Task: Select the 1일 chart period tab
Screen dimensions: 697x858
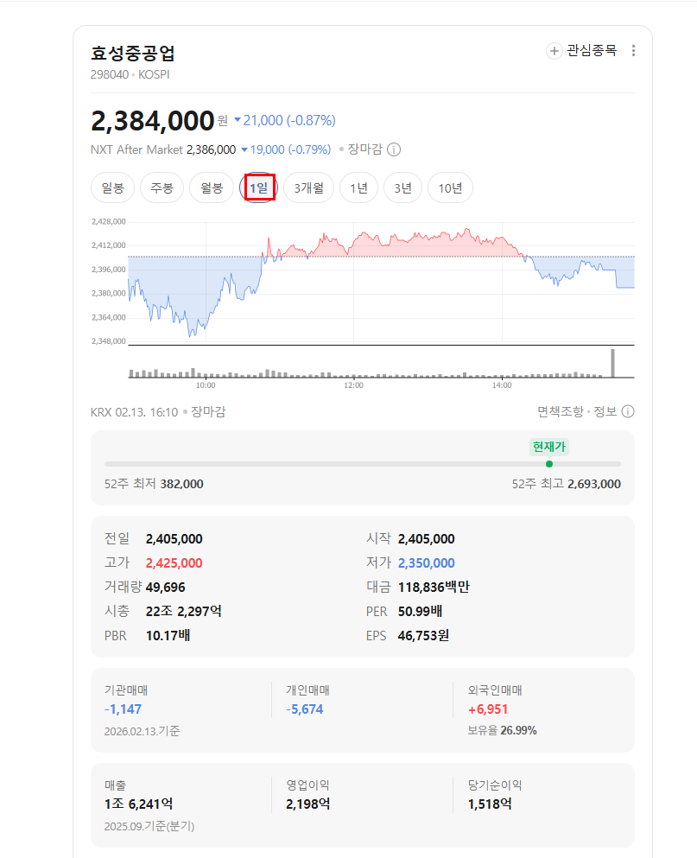Action: [x=259, y=187]
